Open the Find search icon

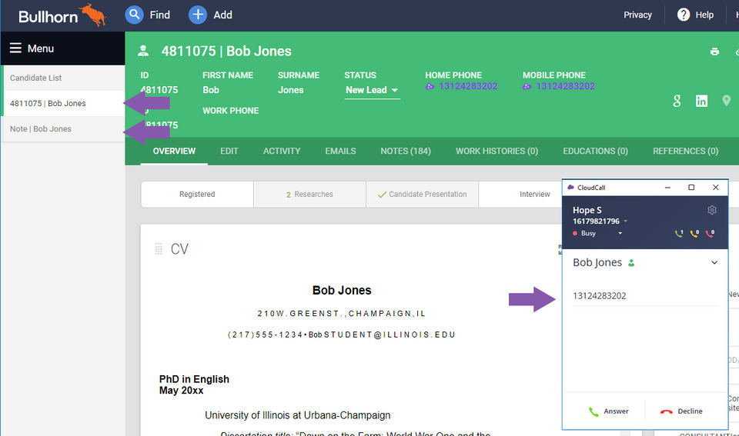point(134,15)
